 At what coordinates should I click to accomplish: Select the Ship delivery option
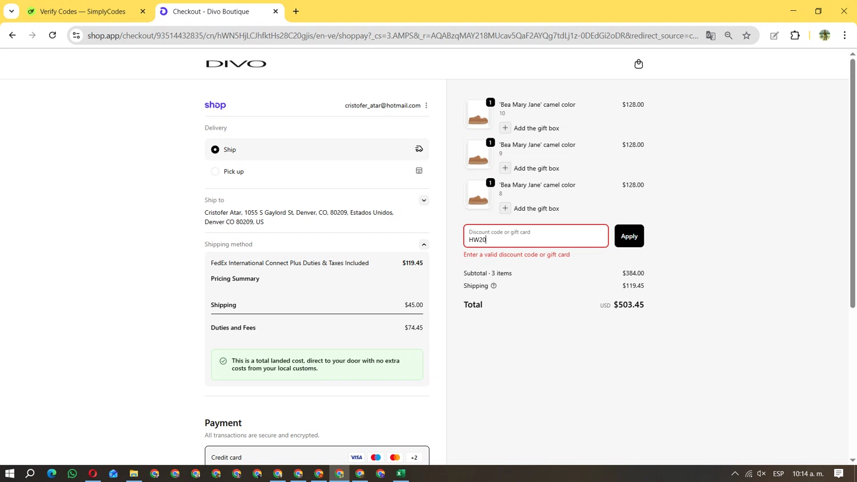coord(317,150)
